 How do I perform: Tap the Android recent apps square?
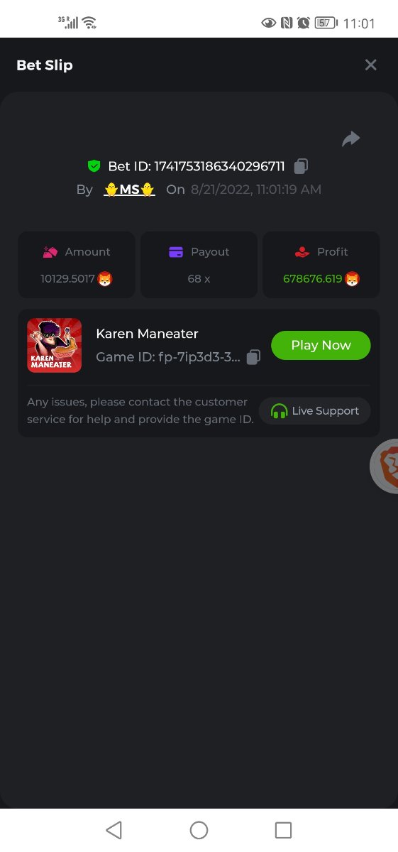pyautogui.click(x=283, y=830)
